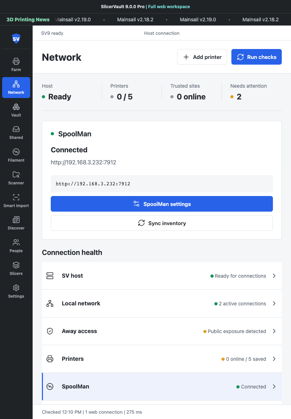Open the first Mainsail v2.19.0 news item
This screenshot has width=291, height=419.
73,20
